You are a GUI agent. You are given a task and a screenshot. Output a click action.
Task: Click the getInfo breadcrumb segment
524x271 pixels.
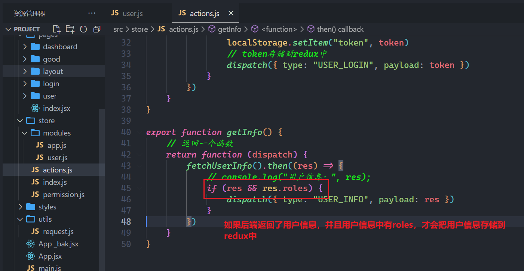[230, 29]
